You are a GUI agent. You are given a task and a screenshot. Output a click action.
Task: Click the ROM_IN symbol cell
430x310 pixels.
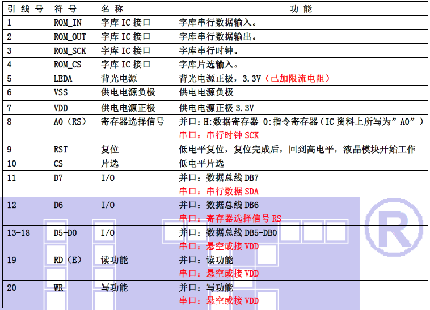(x=68, y=23)
